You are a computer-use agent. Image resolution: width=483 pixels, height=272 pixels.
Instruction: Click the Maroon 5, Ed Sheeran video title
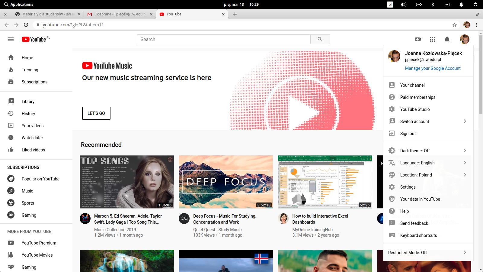(128, 219)
